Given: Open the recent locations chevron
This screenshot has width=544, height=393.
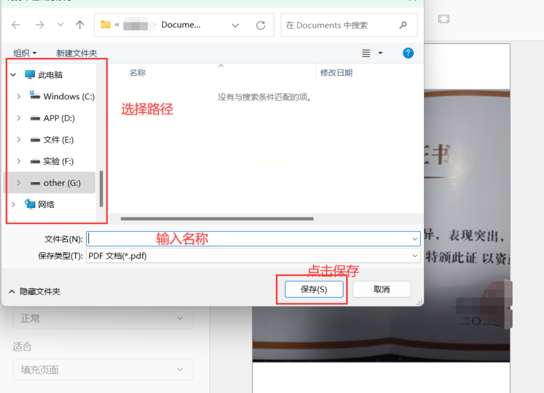Looking at the screenshot, I should click(60, 25).
